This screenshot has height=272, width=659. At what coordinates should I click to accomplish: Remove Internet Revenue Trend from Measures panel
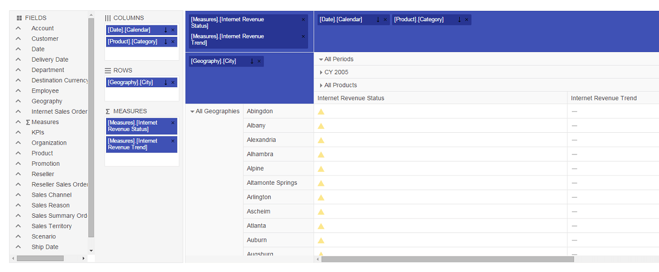[x=173, y=141]
